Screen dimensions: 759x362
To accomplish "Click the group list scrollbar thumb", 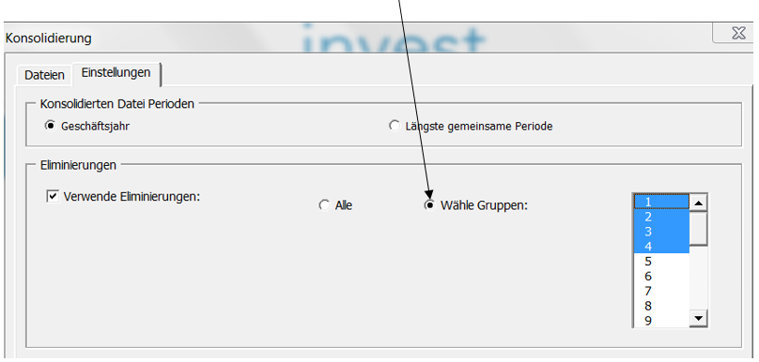I will click(698, 228).
